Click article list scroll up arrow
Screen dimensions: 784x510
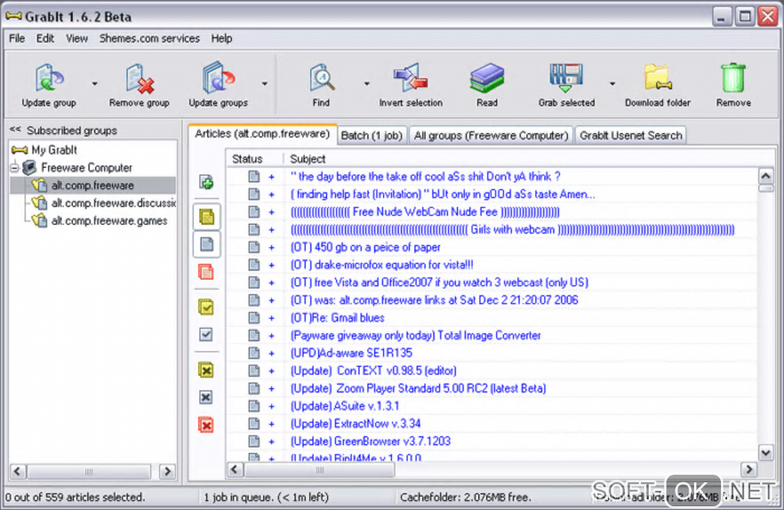766,176
